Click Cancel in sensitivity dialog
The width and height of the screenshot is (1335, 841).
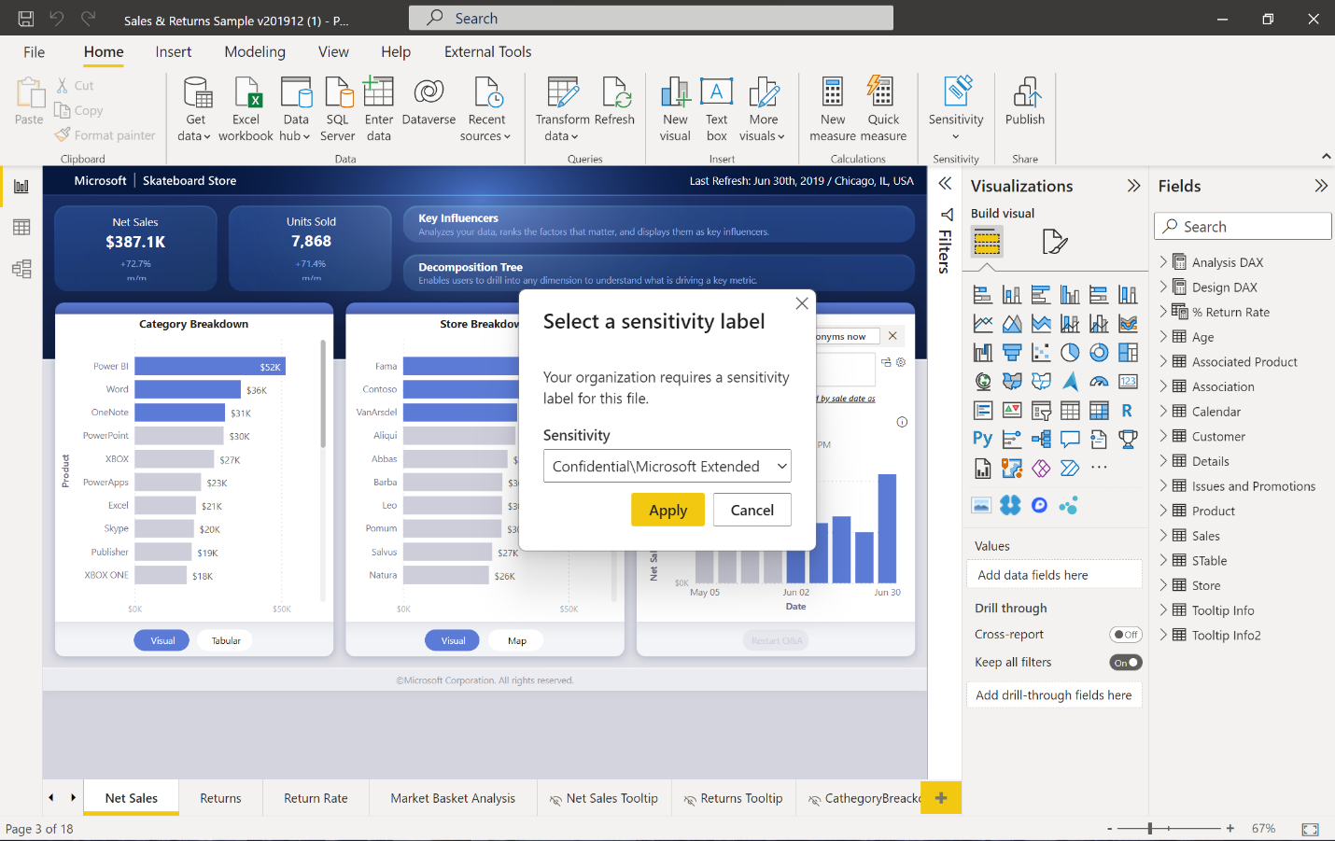tap(752, 510)
